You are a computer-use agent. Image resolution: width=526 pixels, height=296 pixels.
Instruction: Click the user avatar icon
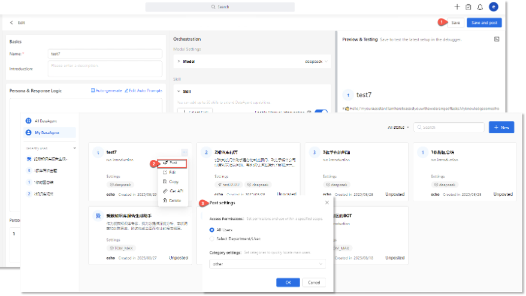(x=493, y=7)
